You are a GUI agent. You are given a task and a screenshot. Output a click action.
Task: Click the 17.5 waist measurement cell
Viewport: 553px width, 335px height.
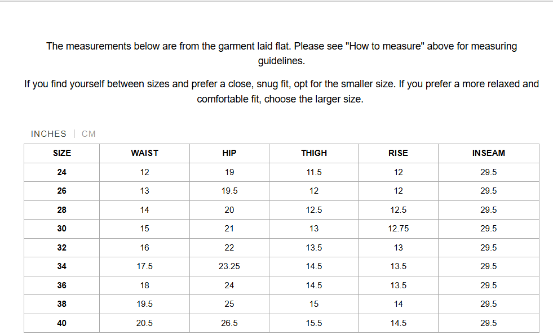click(x=144, y=266)
